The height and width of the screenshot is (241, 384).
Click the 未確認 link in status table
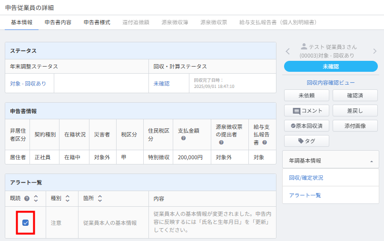coord(161,84)
